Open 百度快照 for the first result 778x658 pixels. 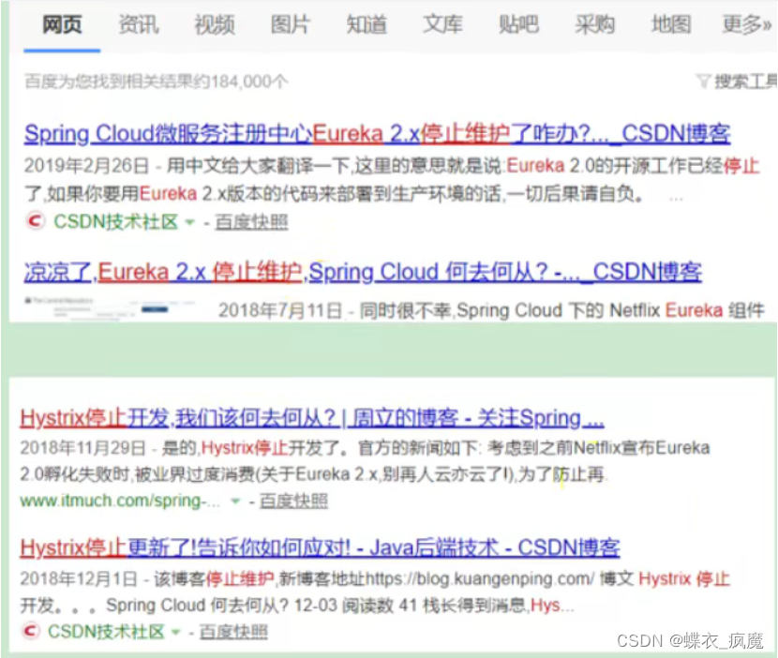pos(251,222)
